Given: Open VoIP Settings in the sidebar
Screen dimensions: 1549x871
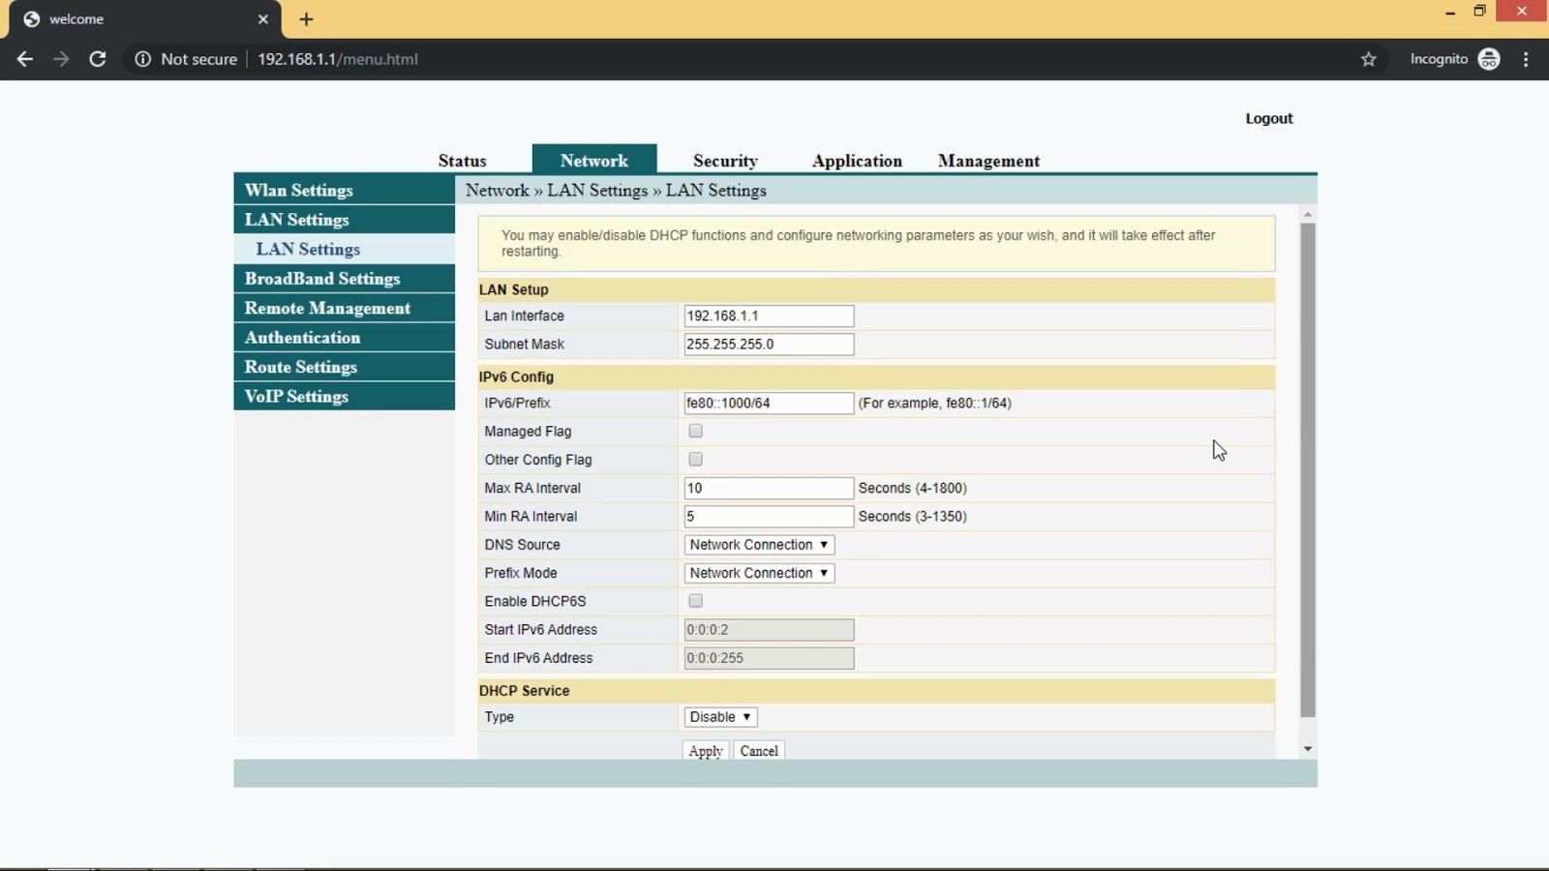Looking at the screenshot, I should click(344, 396).
